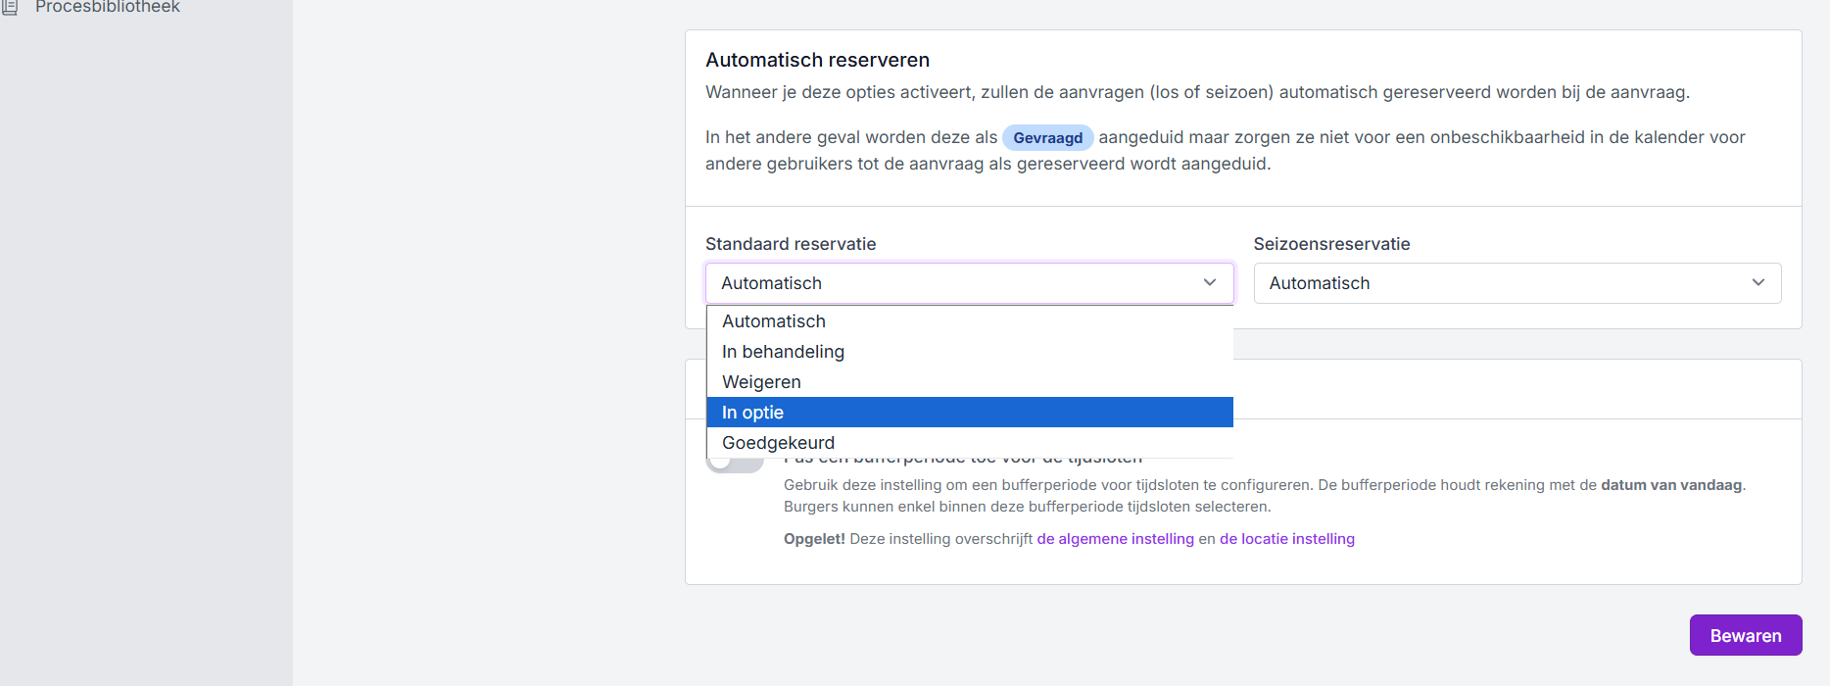The image size is (1830, 686).
Task: Click the Seizoensreservatie chevron arrow
Action: pos(1758,282)
